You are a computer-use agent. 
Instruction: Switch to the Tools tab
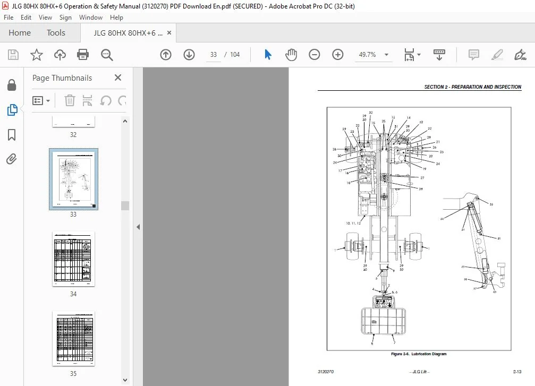pyautogui.click(x=56, y=33)
